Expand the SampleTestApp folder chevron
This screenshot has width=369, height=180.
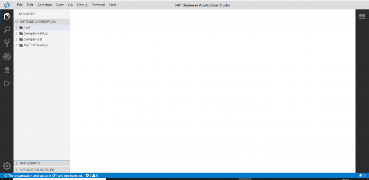17,33
